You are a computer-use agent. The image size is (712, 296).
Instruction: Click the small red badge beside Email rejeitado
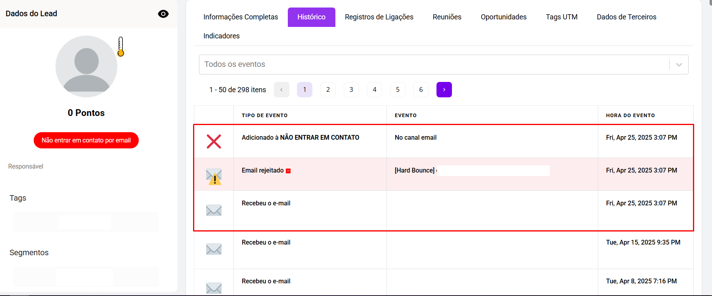tap(288, 171)
